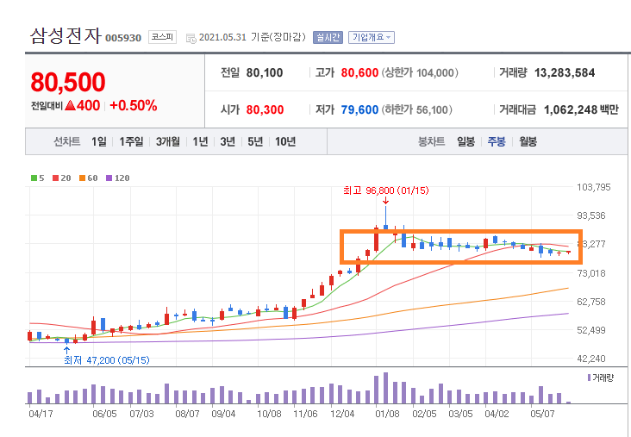Click the 01/08 date axis label
631x437 pixels.
pyautogui.click(x=387, y=414)
